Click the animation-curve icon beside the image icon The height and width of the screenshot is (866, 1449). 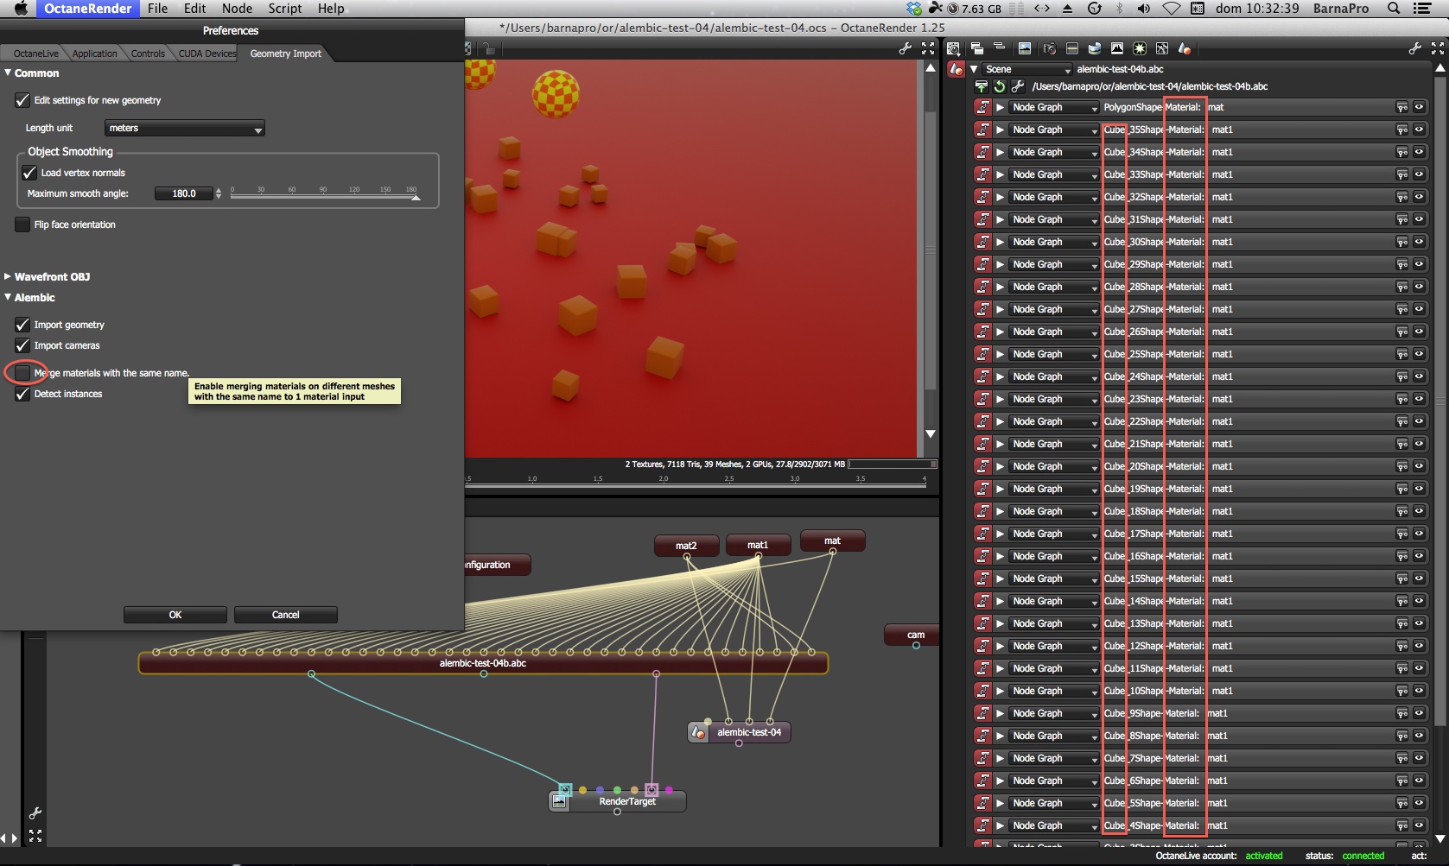tap(1162, 48)
